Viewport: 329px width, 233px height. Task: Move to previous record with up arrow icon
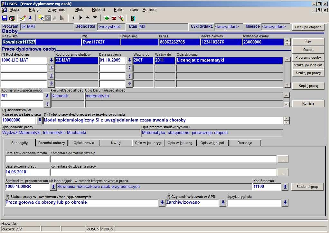coord(88,18)
